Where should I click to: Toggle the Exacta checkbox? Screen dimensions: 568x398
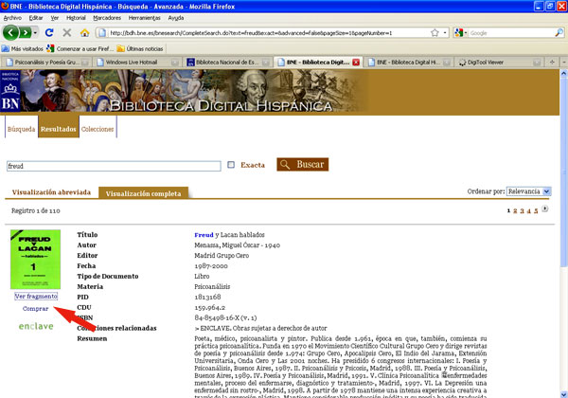pos(231,165)
